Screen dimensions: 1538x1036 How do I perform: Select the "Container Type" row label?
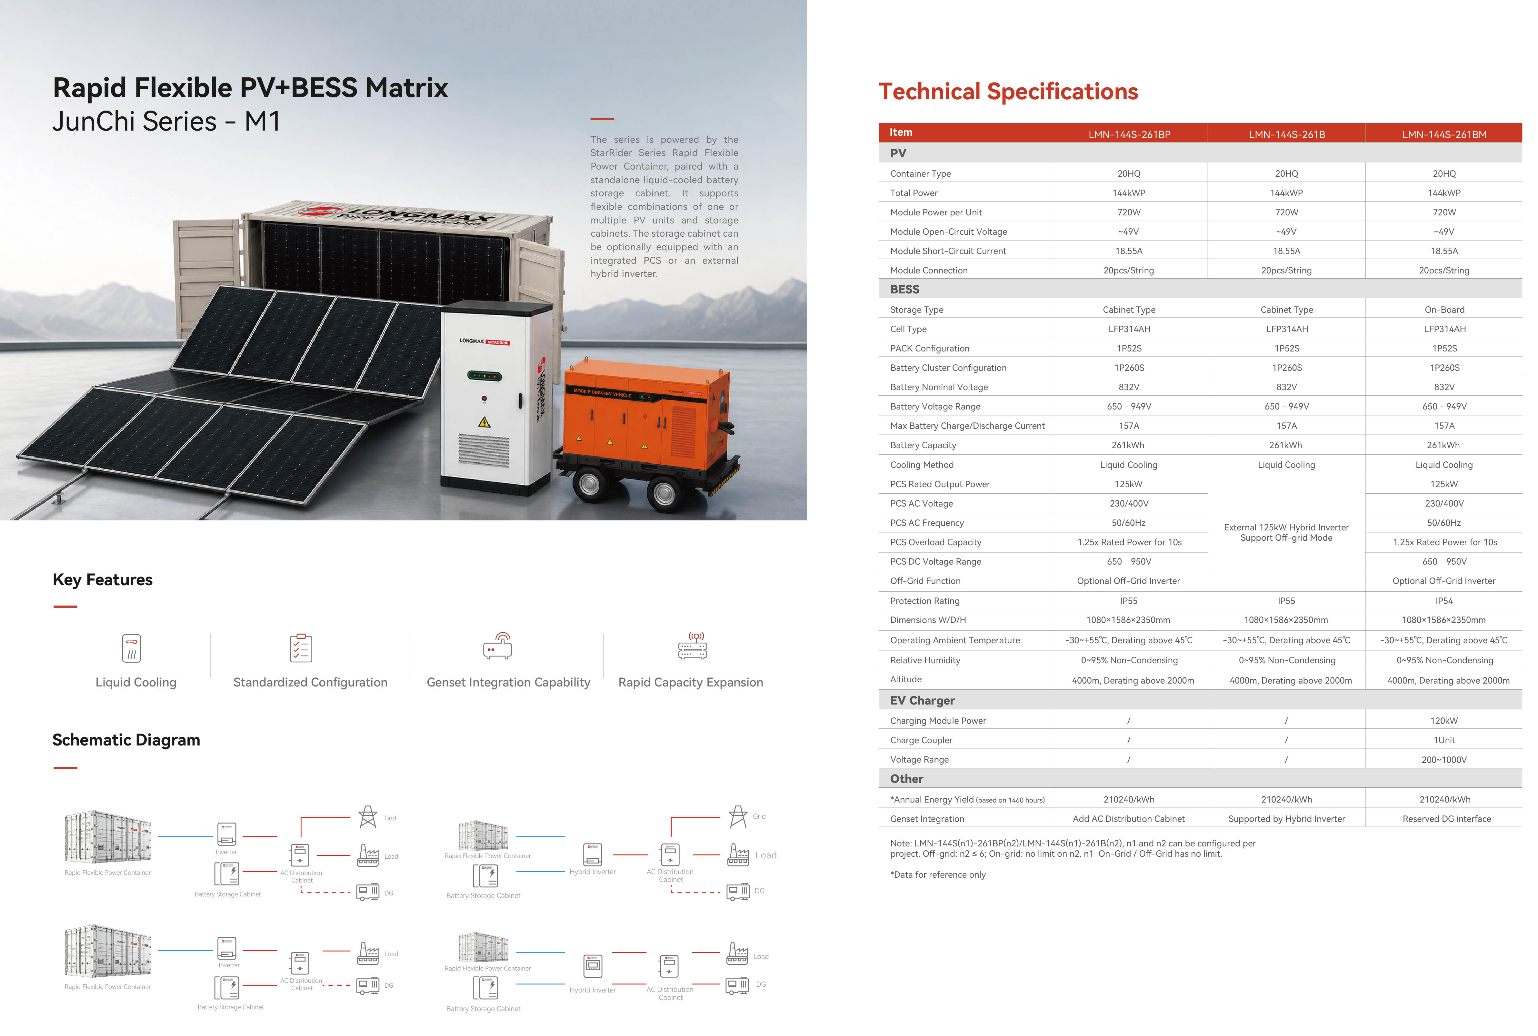920,174
